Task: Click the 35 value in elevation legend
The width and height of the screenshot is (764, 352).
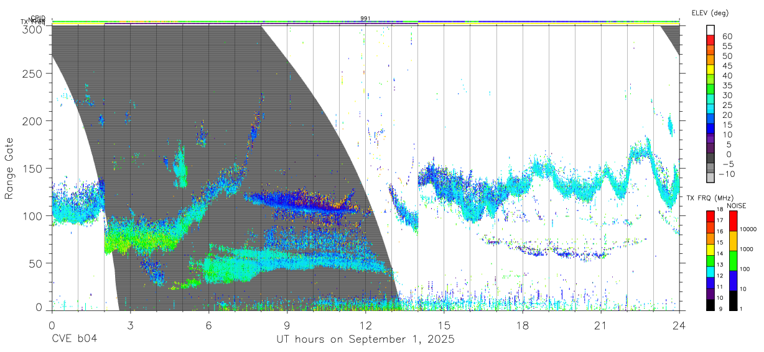Action: tap(726, 86)
